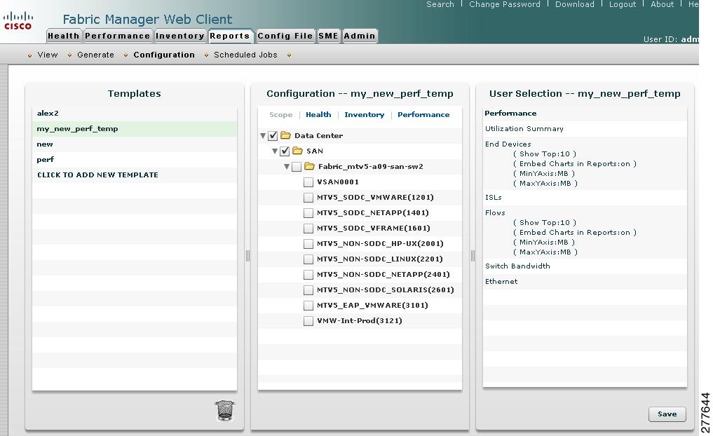Check the VMW-Int-Prod(3121) checkbox
713x436 pixels.
[308, 320]
